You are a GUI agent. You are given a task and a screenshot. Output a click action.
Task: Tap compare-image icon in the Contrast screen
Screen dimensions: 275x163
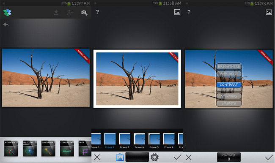click(269, 12)
